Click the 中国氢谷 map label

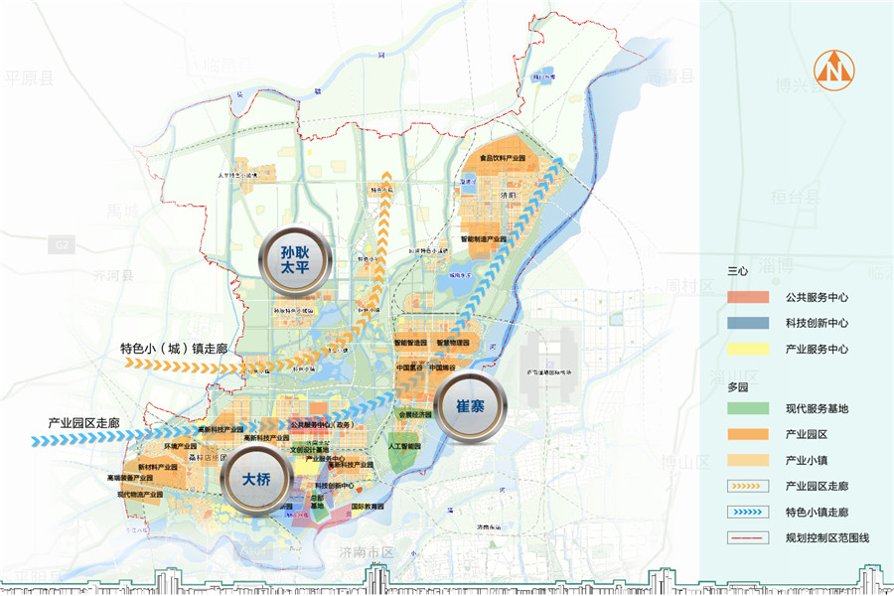(410, 368)
